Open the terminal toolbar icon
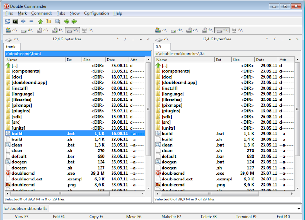 (x=15, y=21)
